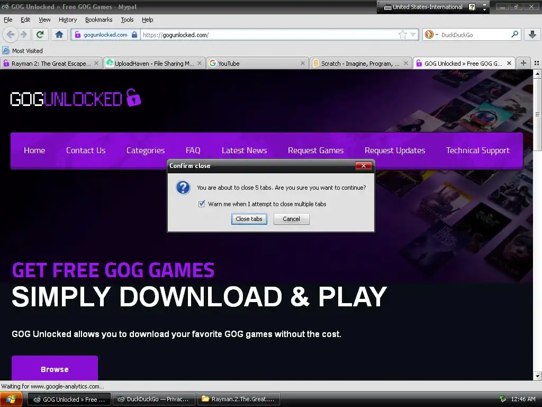Open the Help menu
Viewport: 542px width, 407px height.
pyautogui.click(x=147, y=20)
